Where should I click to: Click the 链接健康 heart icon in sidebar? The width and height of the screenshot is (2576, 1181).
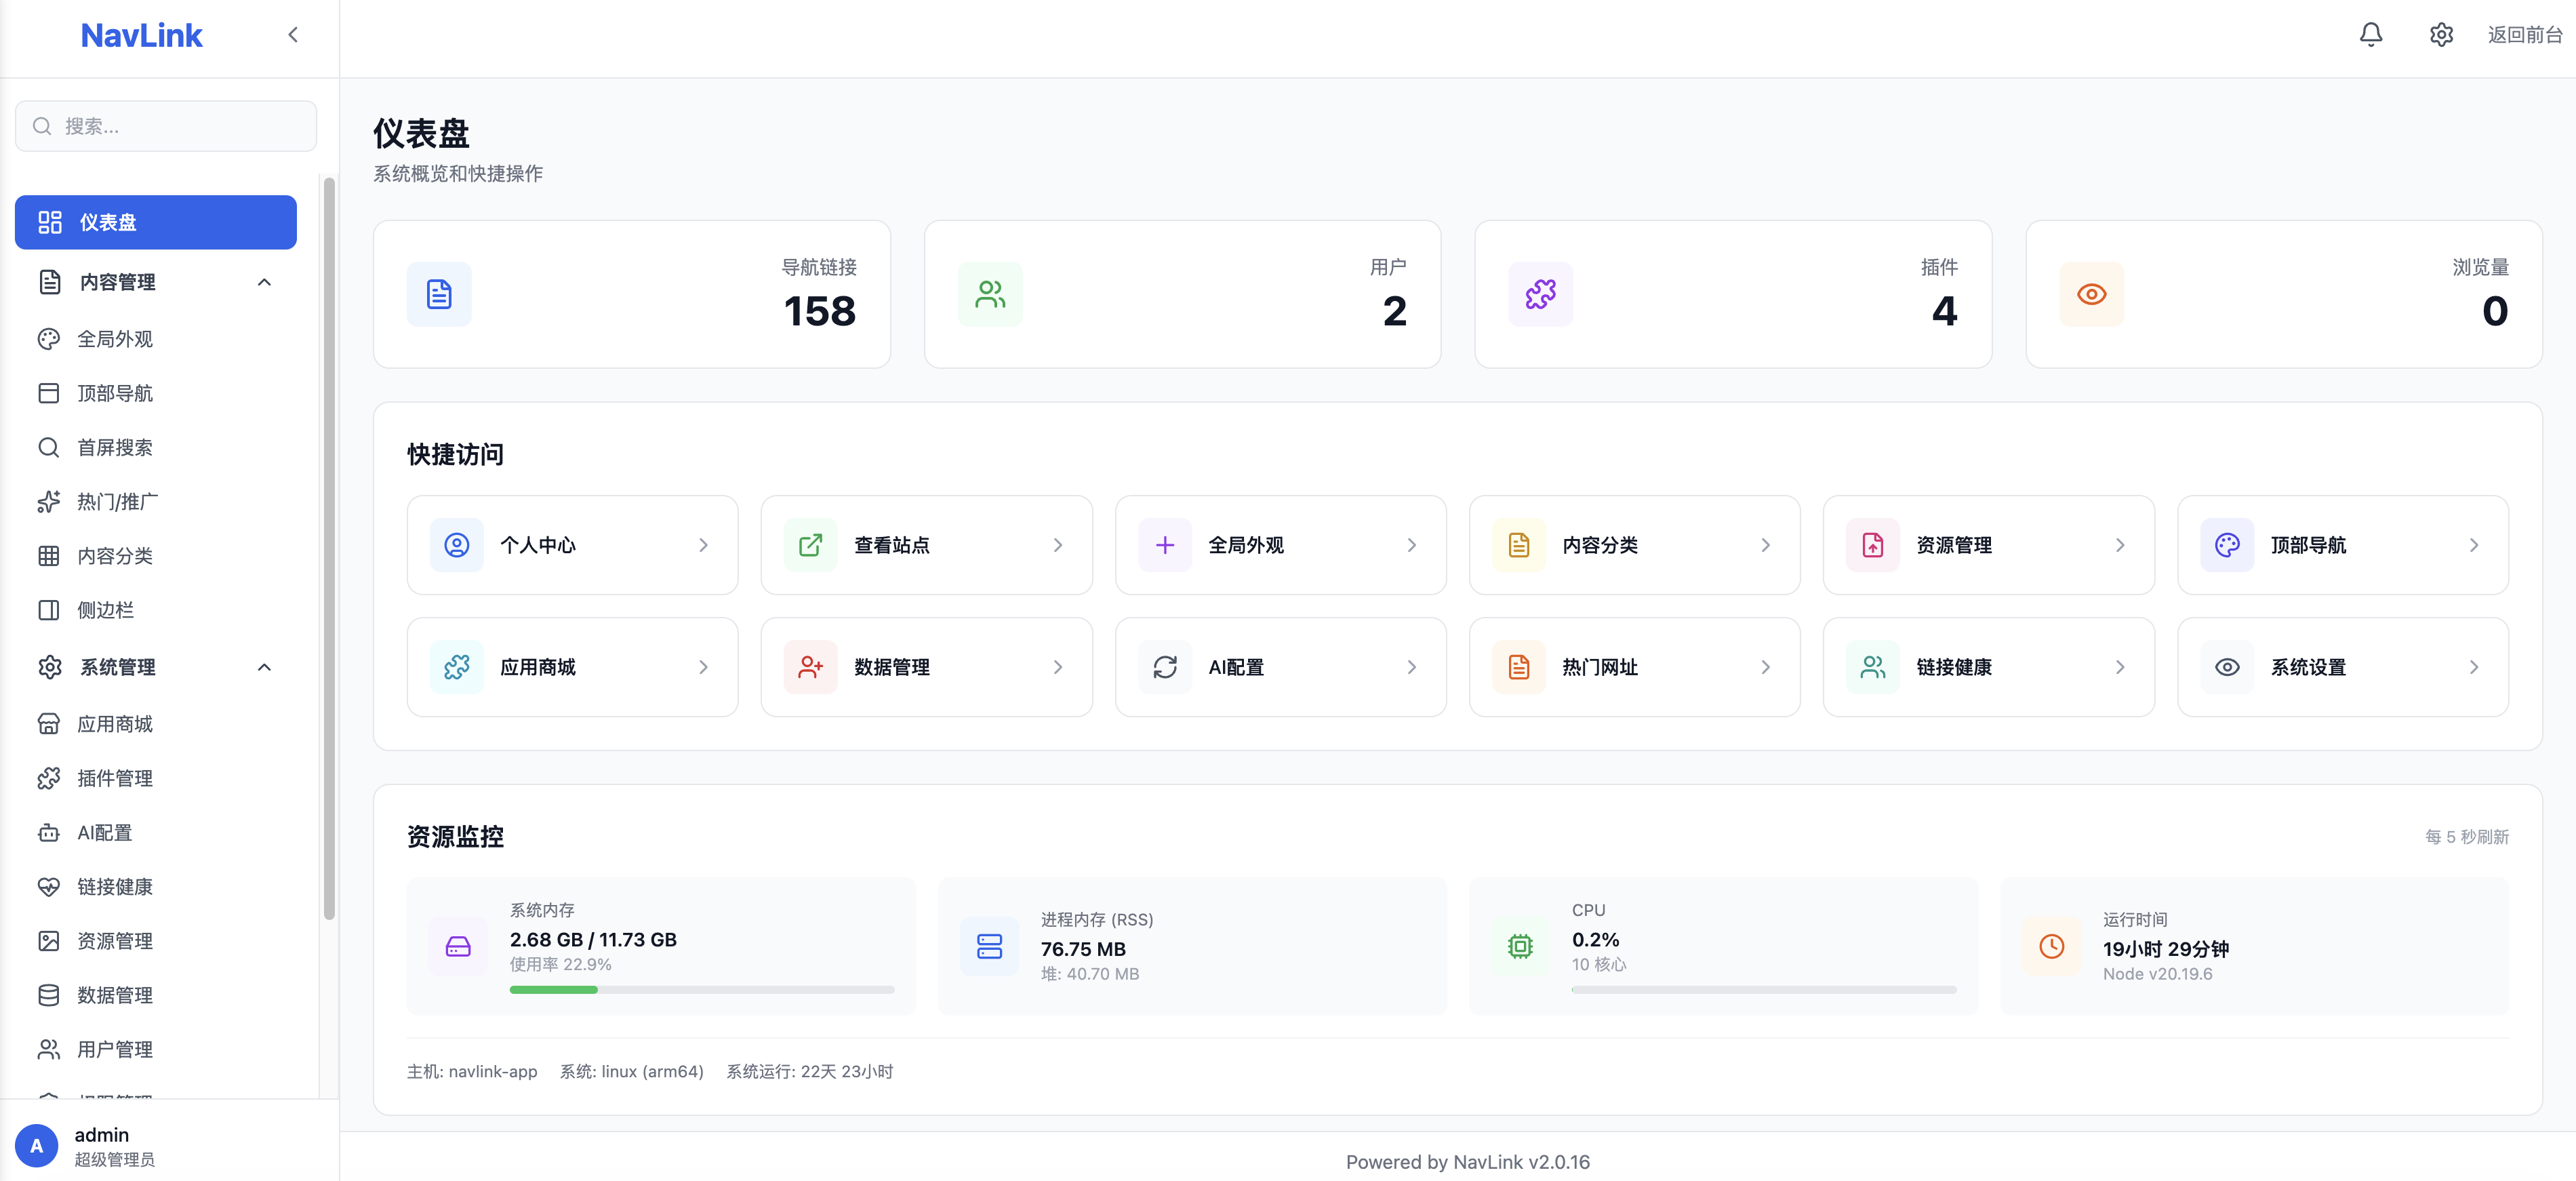pyautogui.click(x=49, y=886)
